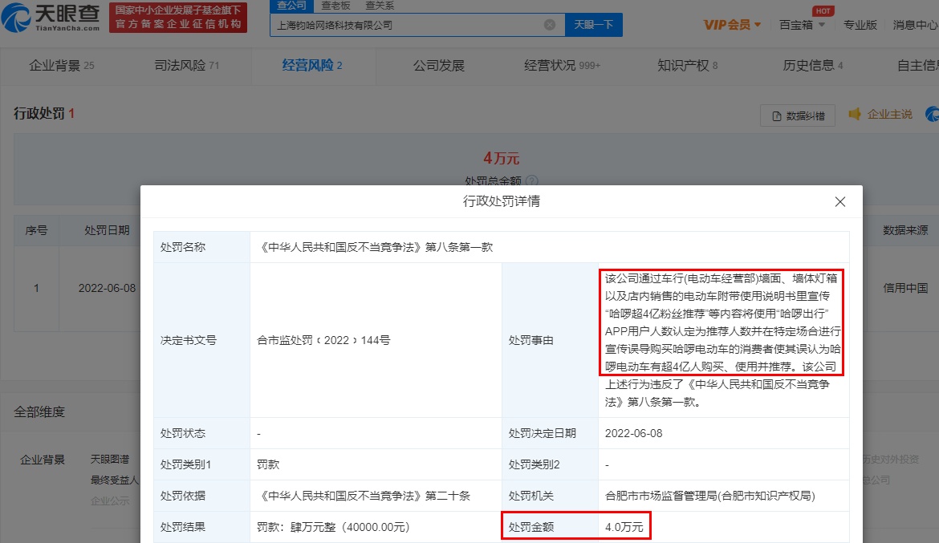Select the 查公司 search tab
Viewport: 939px width, 543px height.
(x=291, y=6)
